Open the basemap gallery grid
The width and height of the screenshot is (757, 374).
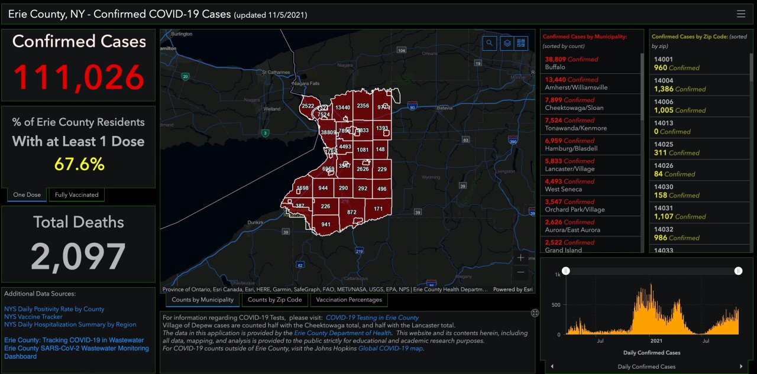(521, 43)
